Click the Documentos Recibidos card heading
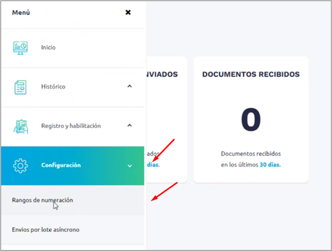Viewport: 332px width, 251px height. 251,74
